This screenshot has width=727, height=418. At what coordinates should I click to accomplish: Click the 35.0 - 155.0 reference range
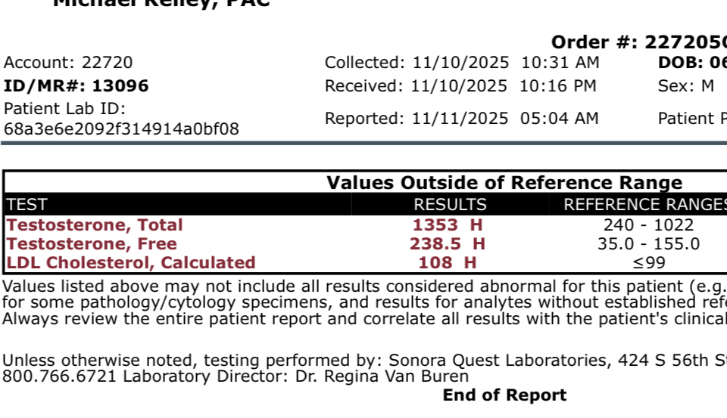pos(648,243)
